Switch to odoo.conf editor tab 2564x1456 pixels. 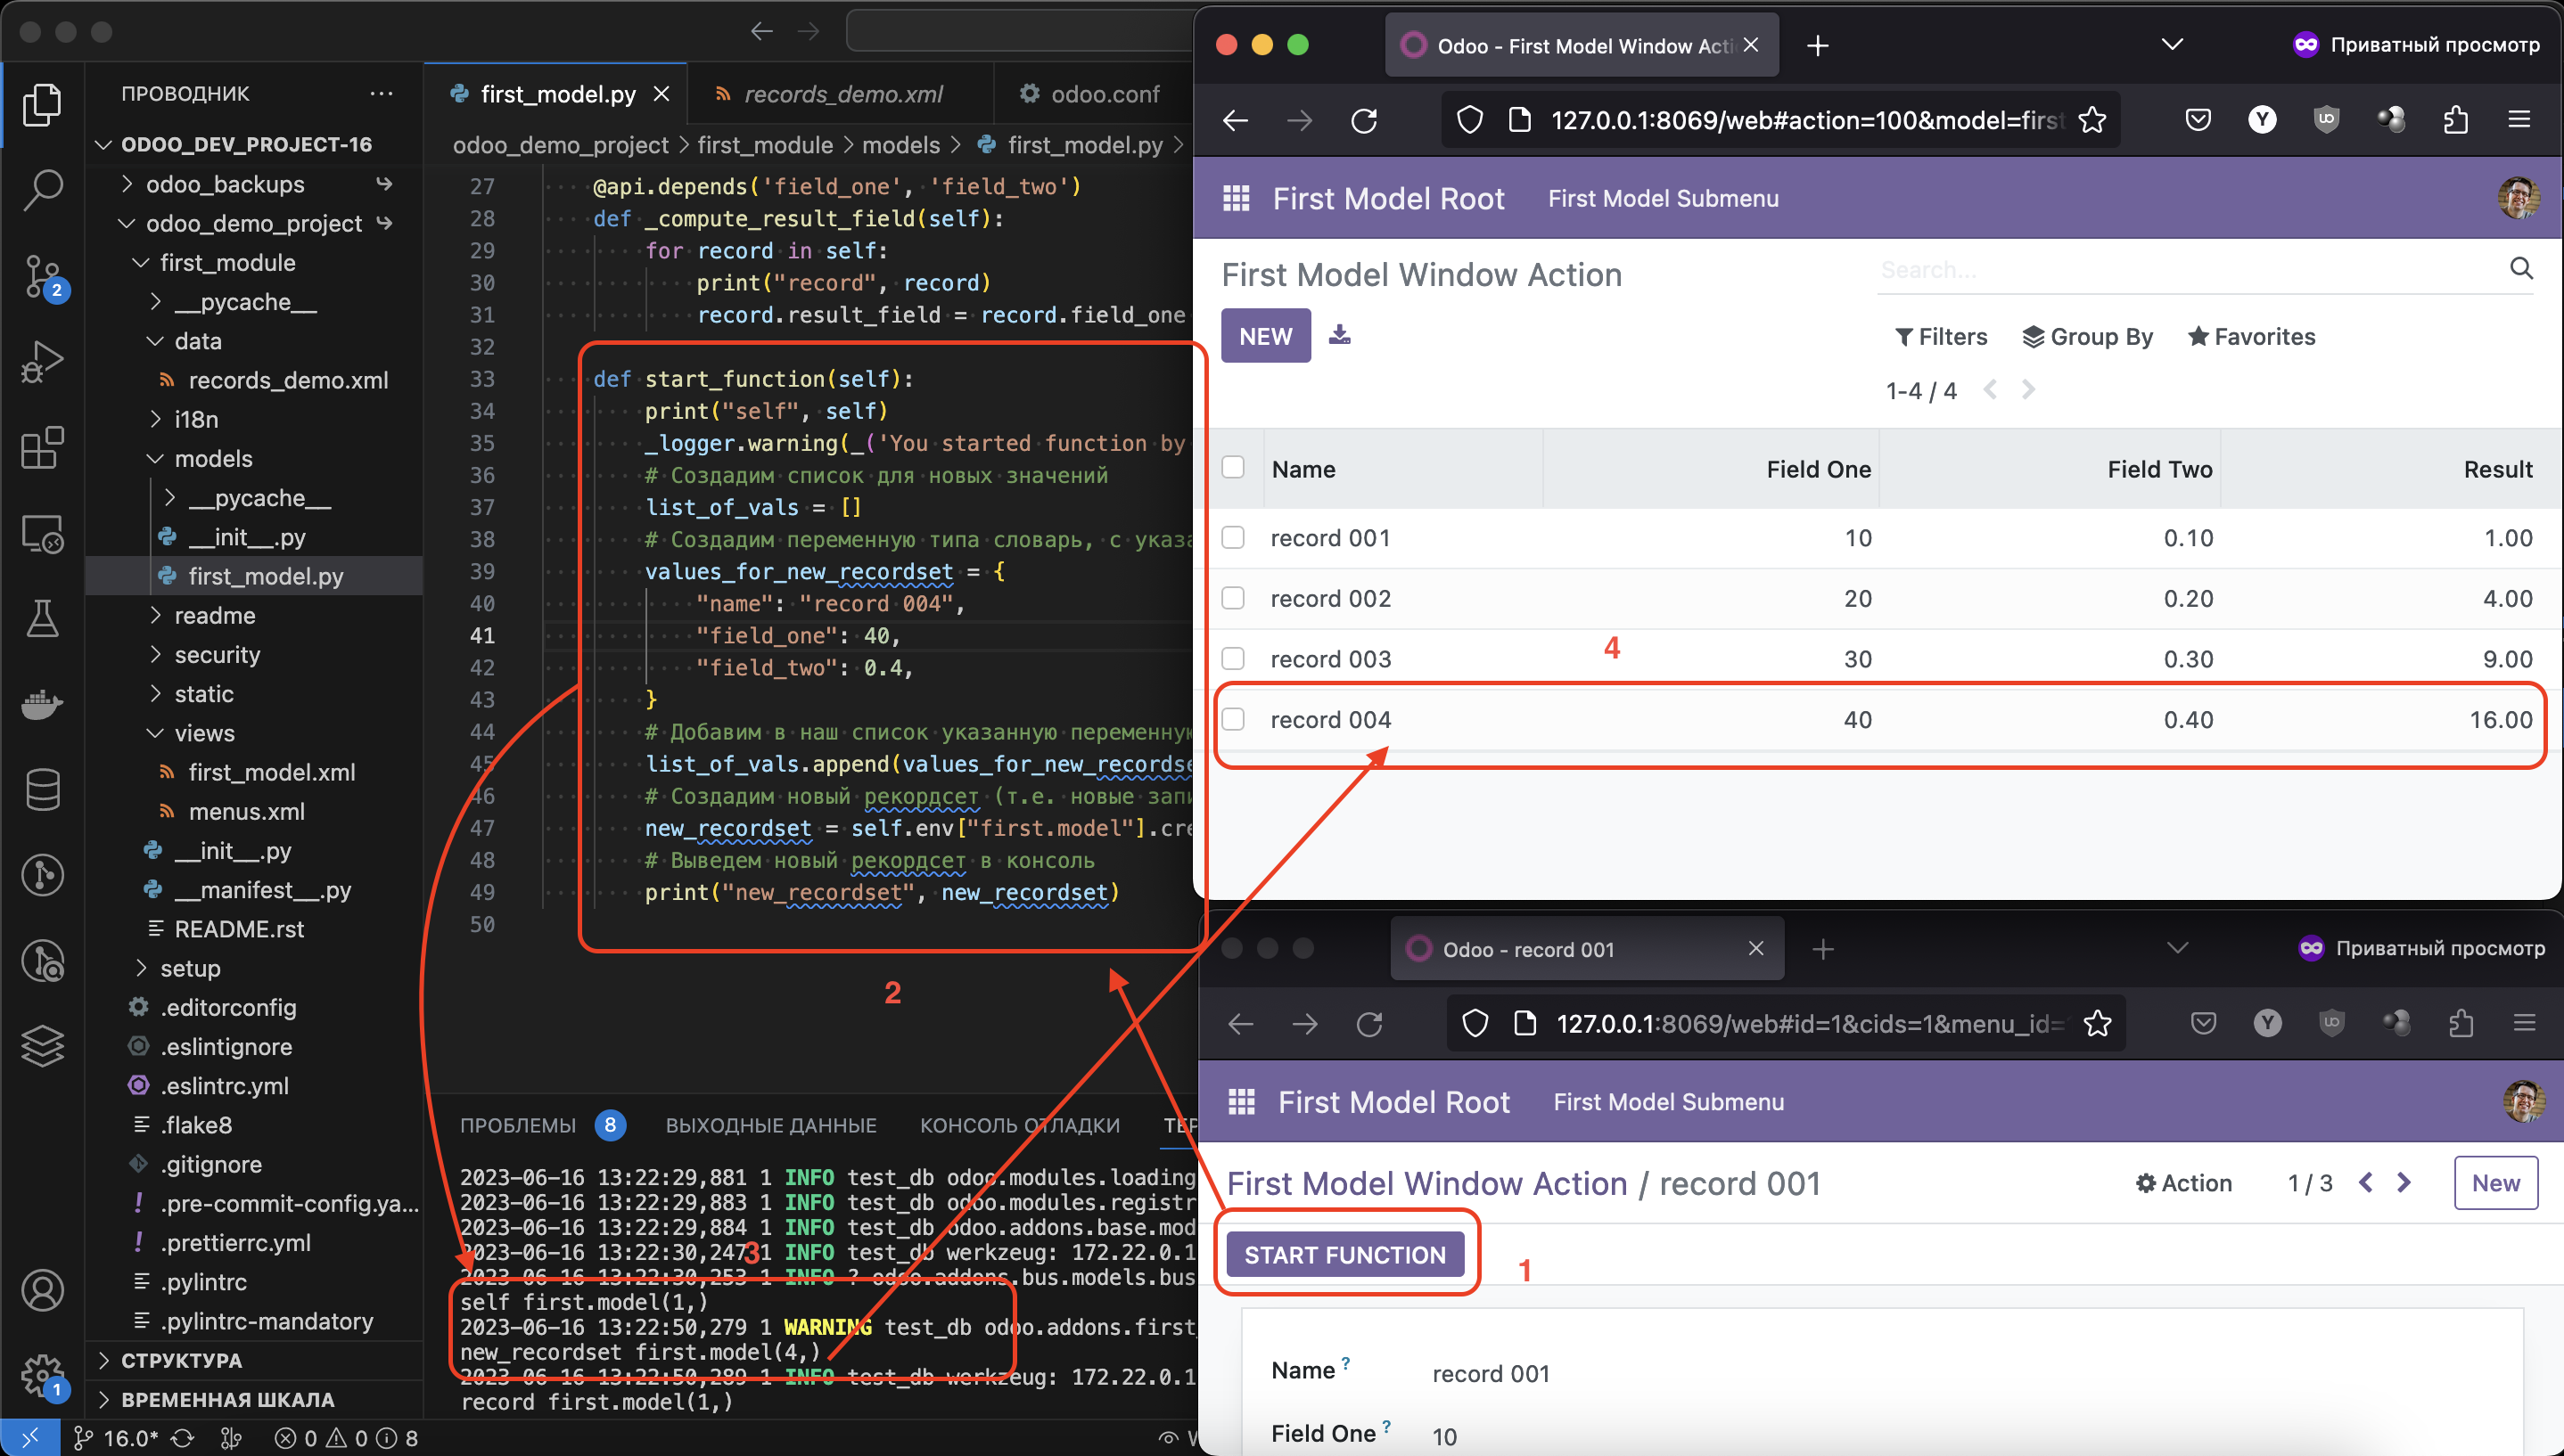point(1090,94)
